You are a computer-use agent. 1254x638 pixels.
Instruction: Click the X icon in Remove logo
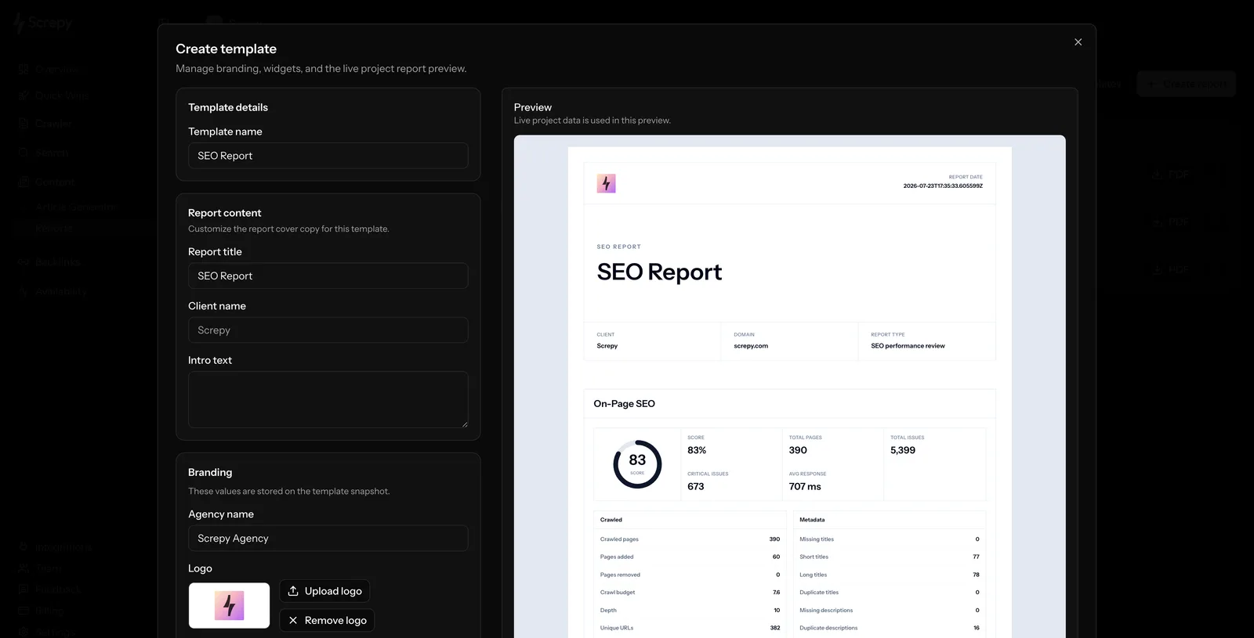pyautogui.click(x=293, y=620)
